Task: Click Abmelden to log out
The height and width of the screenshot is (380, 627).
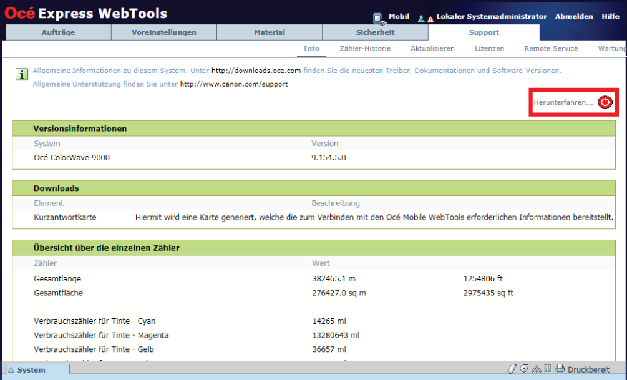Action: 574,16
